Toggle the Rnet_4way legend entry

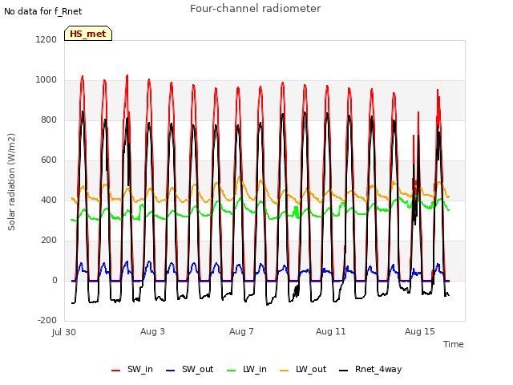coord(370,370)
